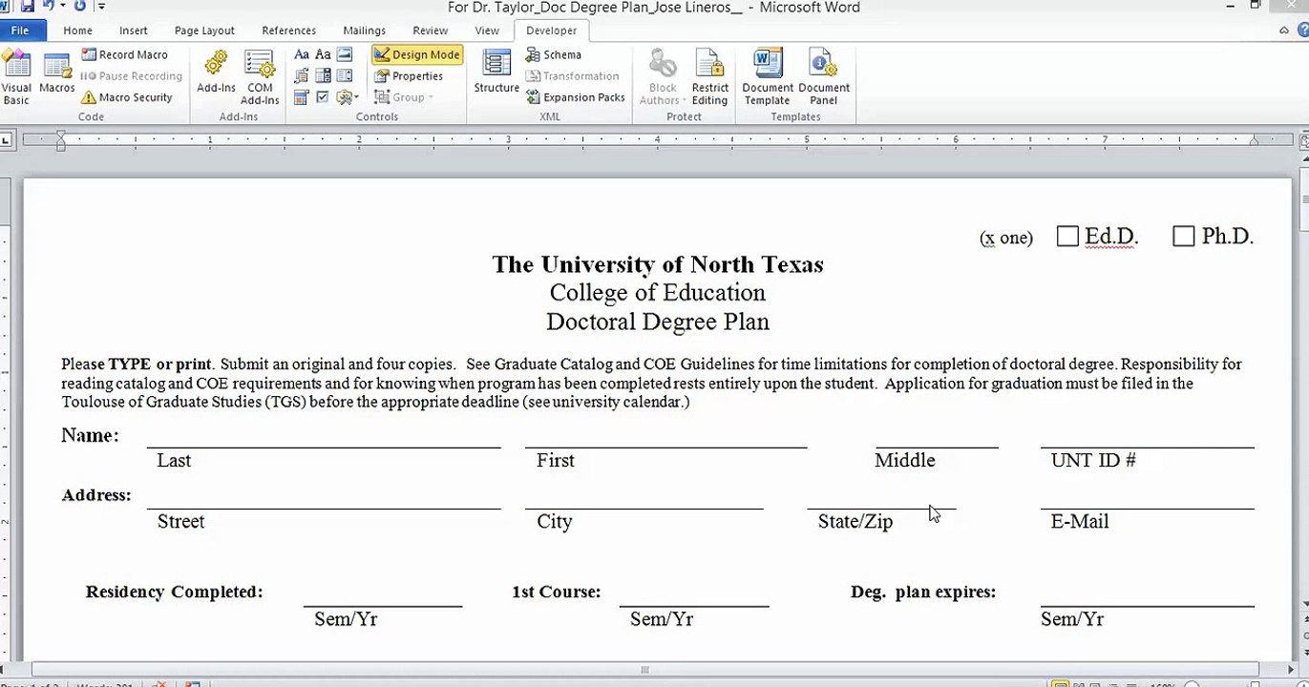Open the Undo history dropdown
The width and height of the screenshot is (1309, 687).
62,7
